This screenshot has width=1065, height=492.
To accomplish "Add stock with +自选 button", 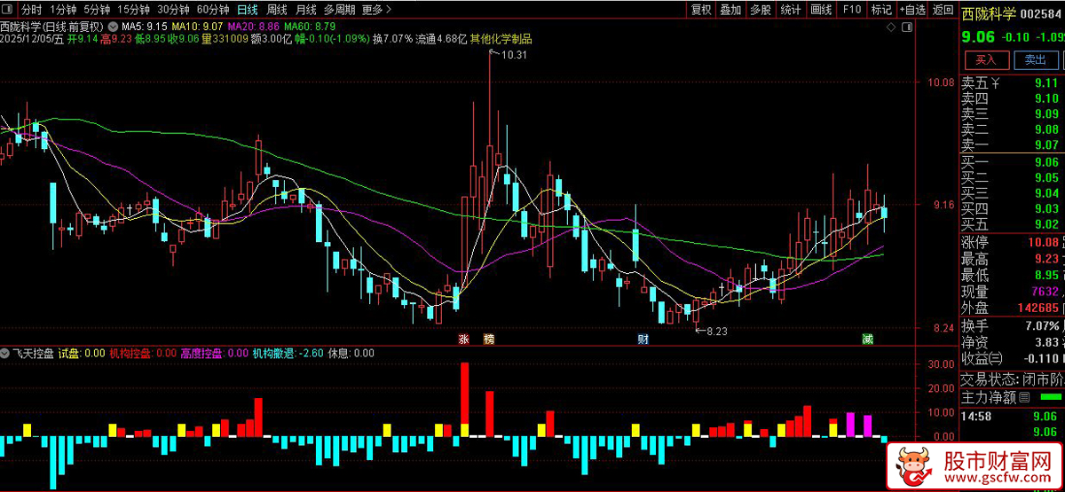I will coord(911,10).
